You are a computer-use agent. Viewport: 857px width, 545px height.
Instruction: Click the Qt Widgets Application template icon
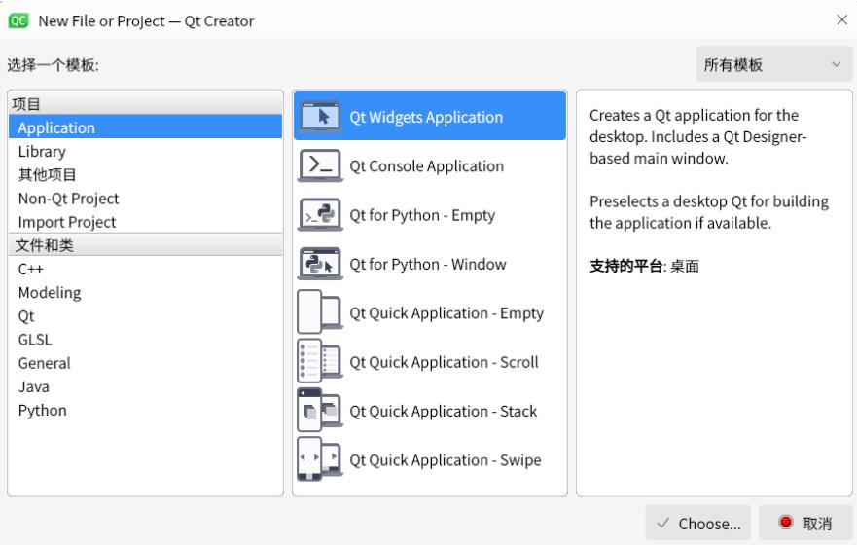coord(320,117)
